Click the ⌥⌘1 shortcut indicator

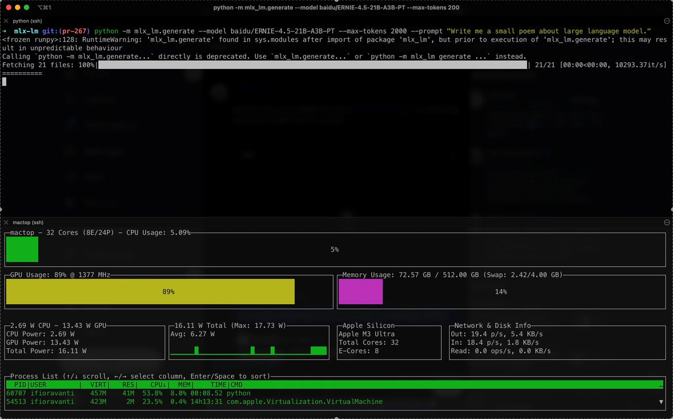(x=44, y=8)
